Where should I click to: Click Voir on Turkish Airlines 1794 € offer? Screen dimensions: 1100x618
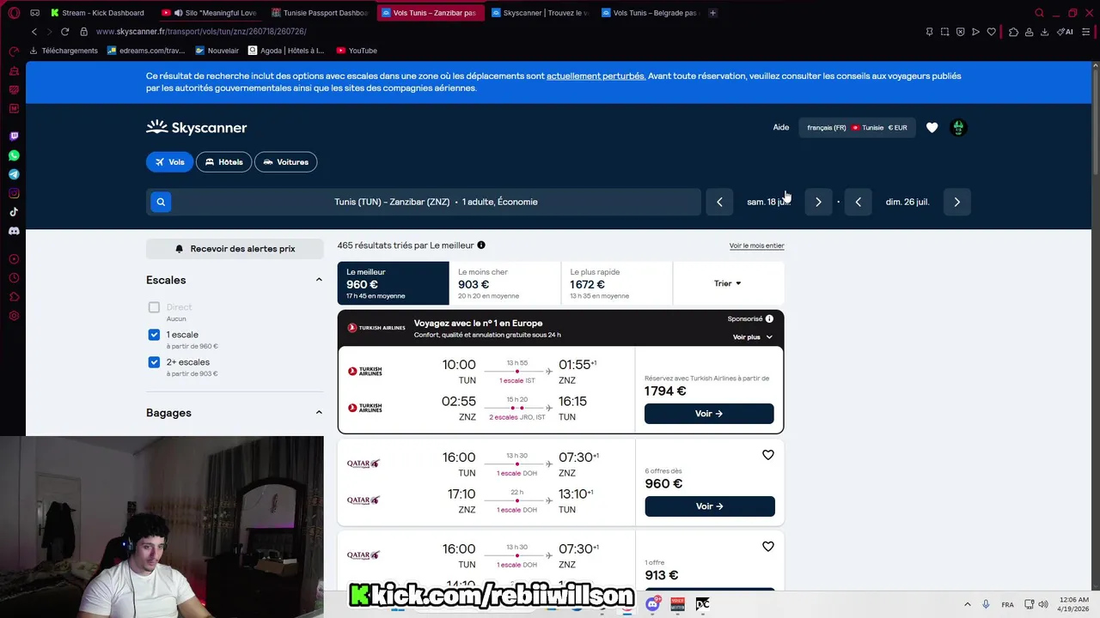pyautogui.click(x=709, y=414)
